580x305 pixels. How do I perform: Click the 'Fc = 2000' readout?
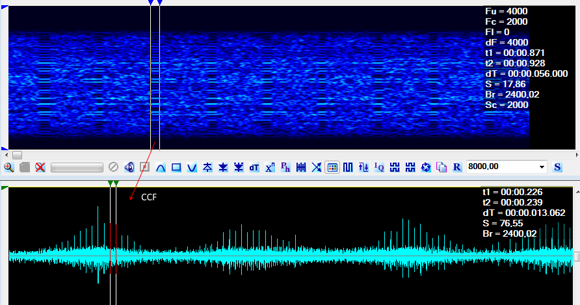click(x=507, y=21)
